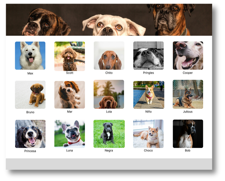Click the name label "Luna"
The height and width of the screenshot is (181, 225).
point(70,151)
